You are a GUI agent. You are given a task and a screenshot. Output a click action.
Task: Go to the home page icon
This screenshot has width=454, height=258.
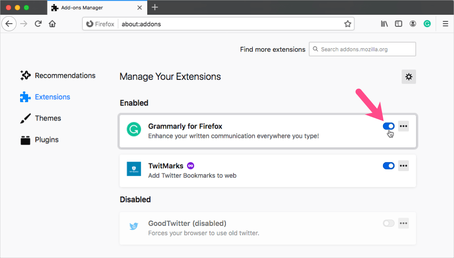pyautogui.click(x=52, y=24)
